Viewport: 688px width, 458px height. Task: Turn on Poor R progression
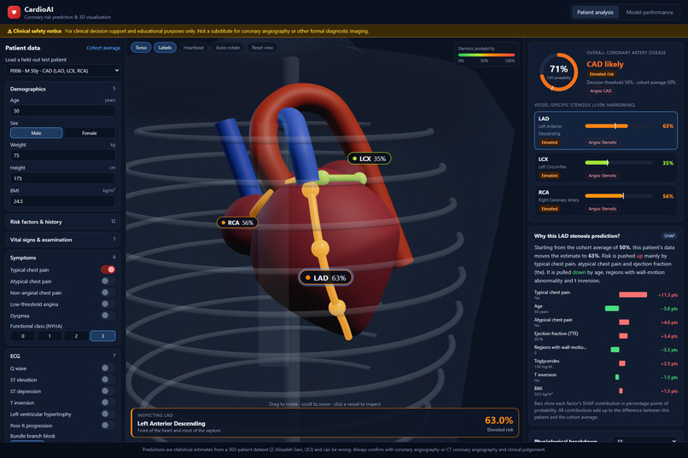[108, 425]
